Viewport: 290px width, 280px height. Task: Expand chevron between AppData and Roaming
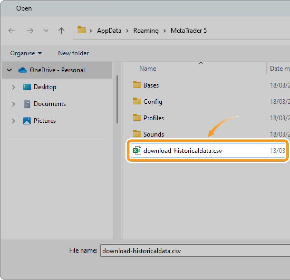click(x=127, y=31)
